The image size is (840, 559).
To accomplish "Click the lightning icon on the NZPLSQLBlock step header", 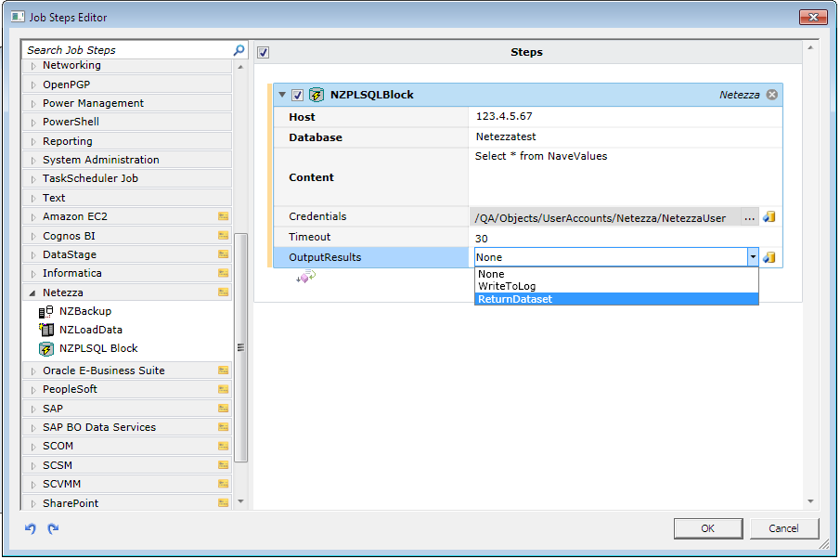I will tap(315, 94).
